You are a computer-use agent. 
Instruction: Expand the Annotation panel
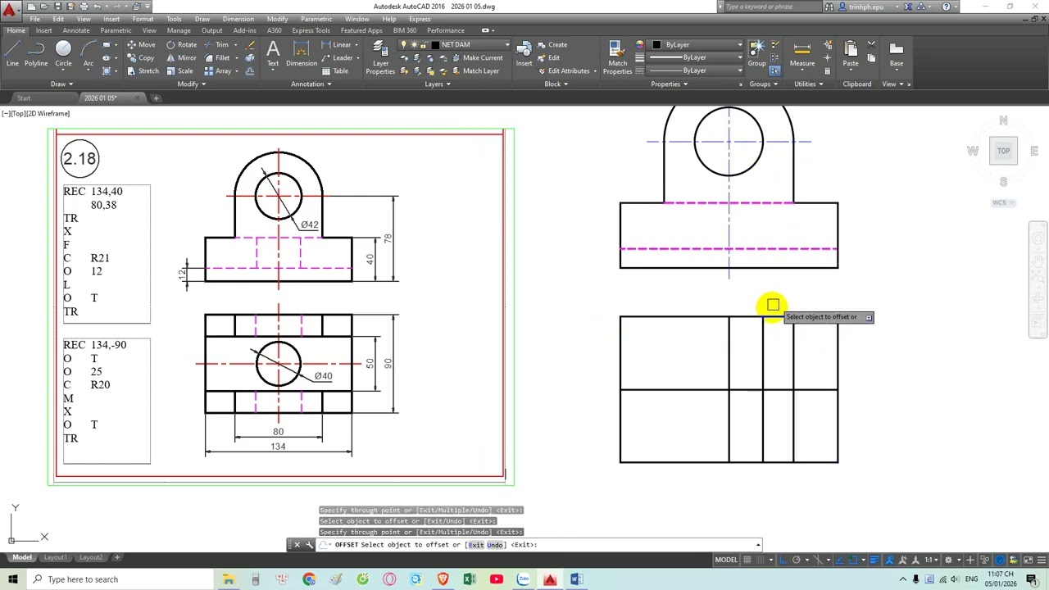coord(311,84)
